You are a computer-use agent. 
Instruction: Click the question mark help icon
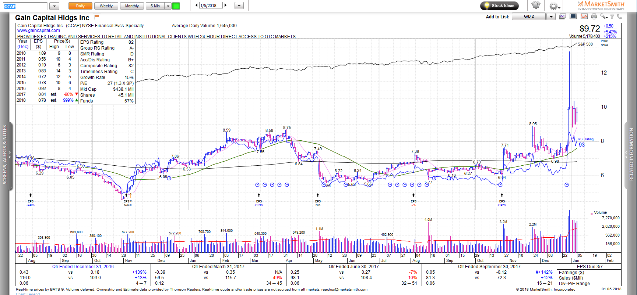click(x=612, y=17)
